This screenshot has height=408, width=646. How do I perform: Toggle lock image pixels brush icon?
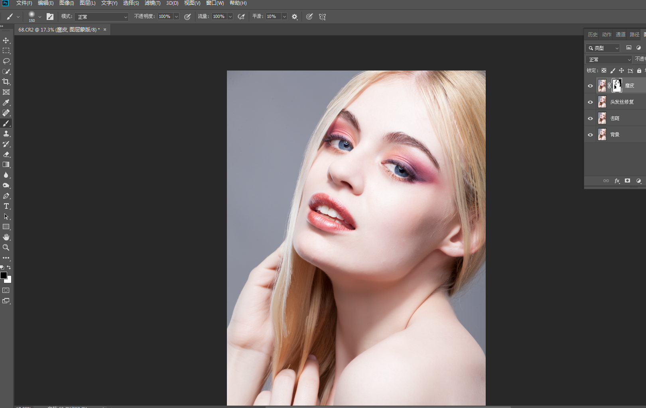613,71
